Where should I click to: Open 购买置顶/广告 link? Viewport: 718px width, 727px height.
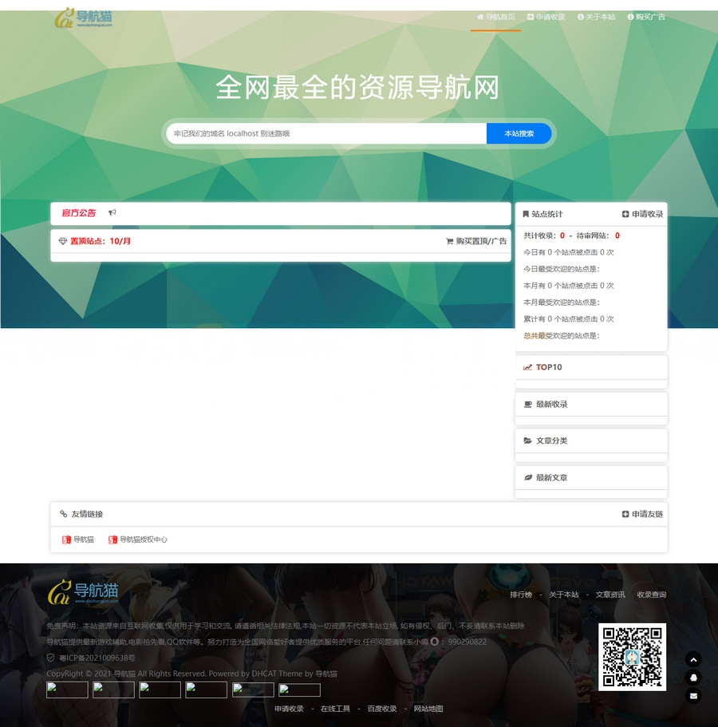[x=476, y=241]
